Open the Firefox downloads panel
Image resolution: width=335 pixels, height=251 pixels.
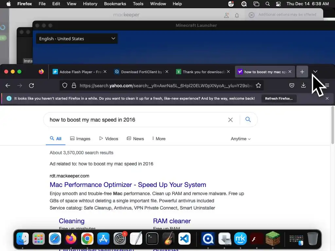[303, 85]
